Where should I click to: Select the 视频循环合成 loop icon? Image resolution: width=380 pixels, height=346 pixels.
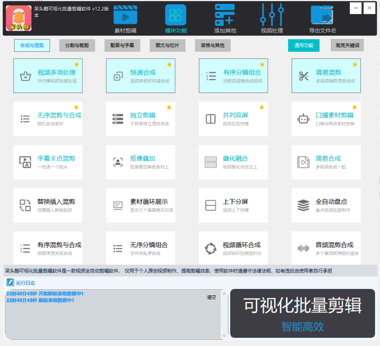(x=210, y=248)
